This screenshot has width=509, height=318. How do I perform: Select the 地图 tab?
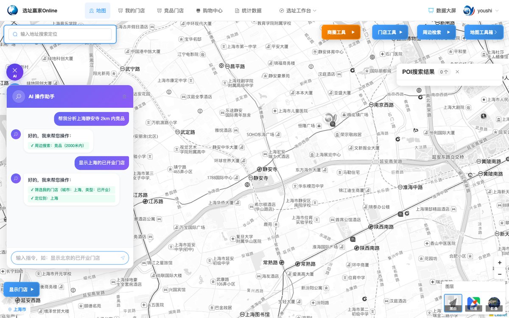98,11
